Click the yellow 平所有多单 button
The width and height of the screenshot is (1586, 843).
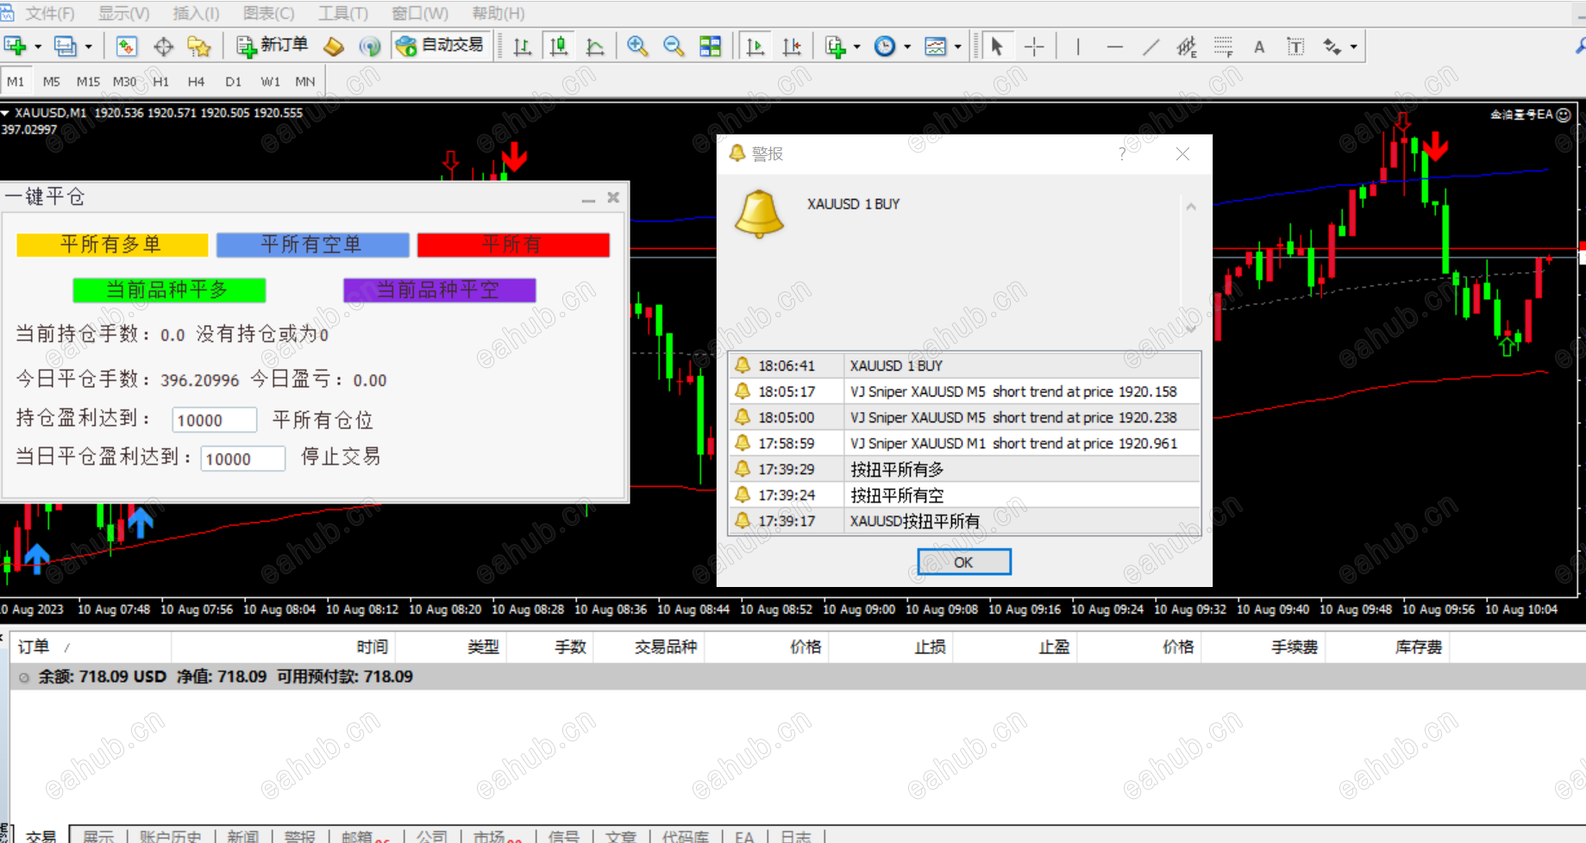coord(112,245)
